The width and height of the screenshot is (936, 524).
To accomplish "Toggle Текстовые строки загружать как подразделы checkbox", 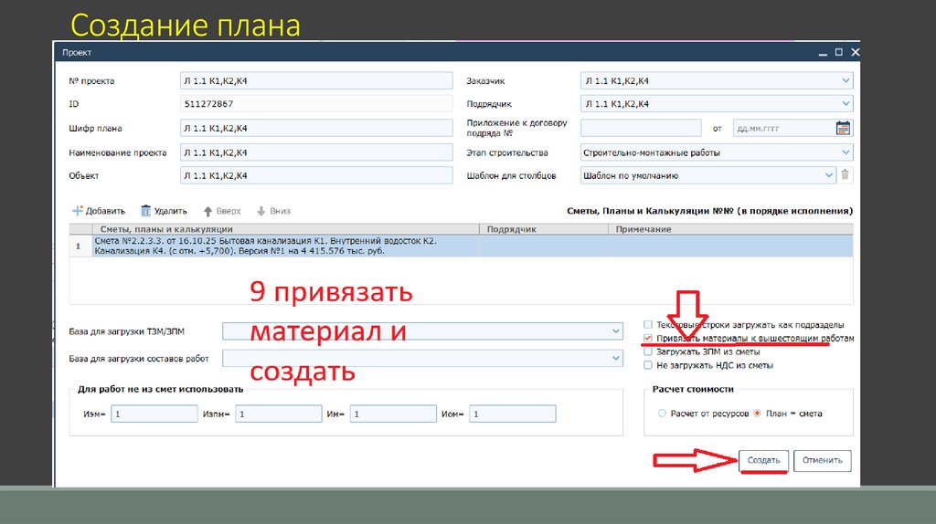I will tap(648, 325).
